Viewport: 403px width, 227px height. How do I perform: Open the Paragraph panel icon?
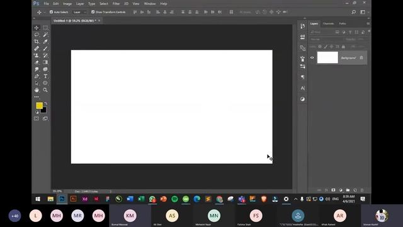(x=302, y=77)
